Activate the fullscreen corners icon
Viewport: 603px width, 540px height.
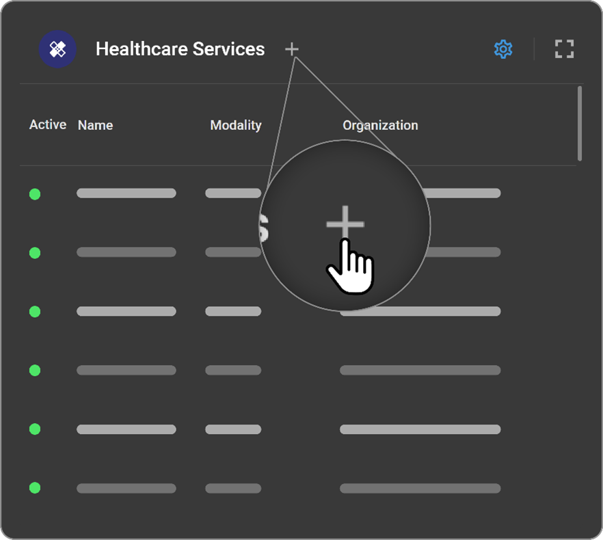click(565, 49)
